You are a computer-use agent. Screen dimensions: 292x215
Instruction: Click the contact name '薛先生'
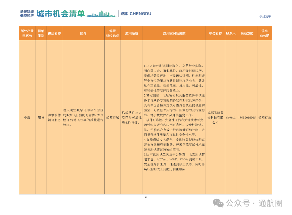pos(231,118)
